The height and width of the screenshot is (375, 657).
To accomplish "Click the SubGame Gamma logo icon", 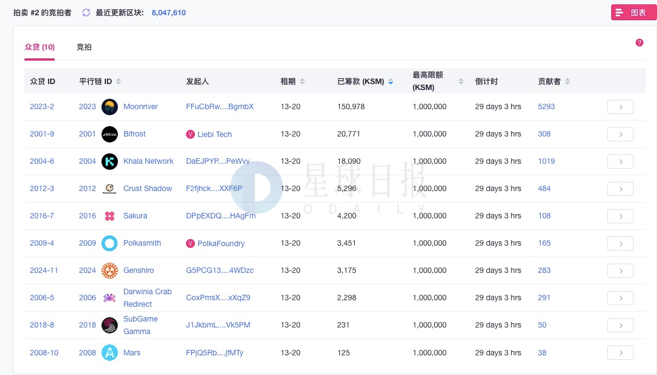I will click(110, 325).
